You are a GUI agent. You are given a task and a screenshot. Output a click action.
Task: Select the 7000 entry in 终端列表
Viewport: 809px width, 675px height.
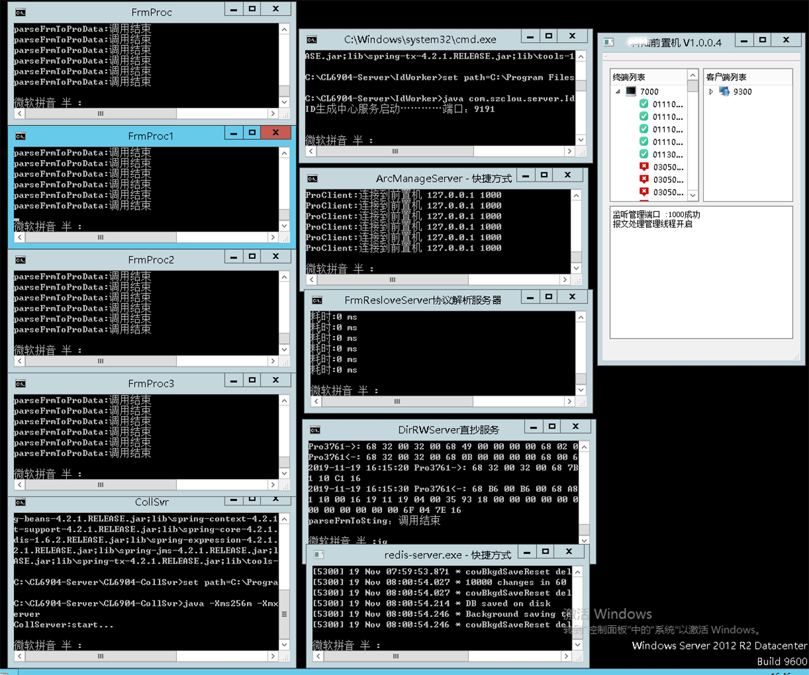tap(649, 91)
